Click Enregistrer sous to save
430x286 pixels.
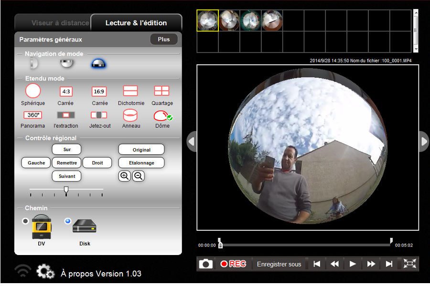coord(279,265)
